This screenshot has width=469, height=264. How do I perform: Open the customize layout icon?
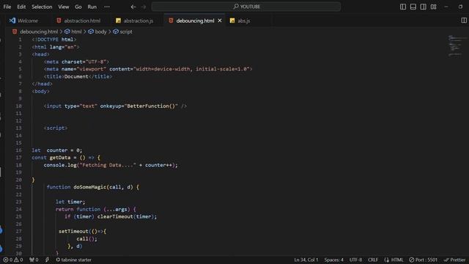(433, 7)
